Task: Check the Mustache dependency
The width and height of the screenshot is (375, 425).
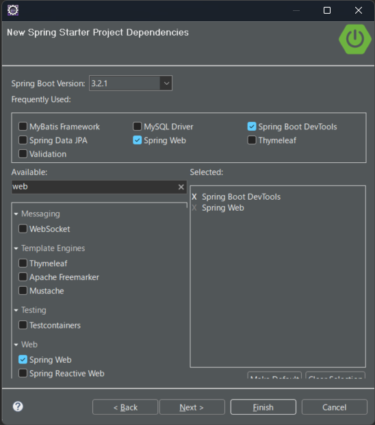Action: tap(23, 291)
